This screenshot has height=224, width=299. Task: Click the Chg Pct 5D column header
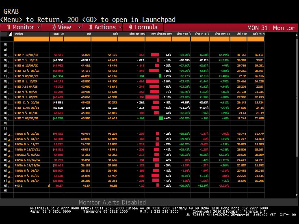click(222, 34)
